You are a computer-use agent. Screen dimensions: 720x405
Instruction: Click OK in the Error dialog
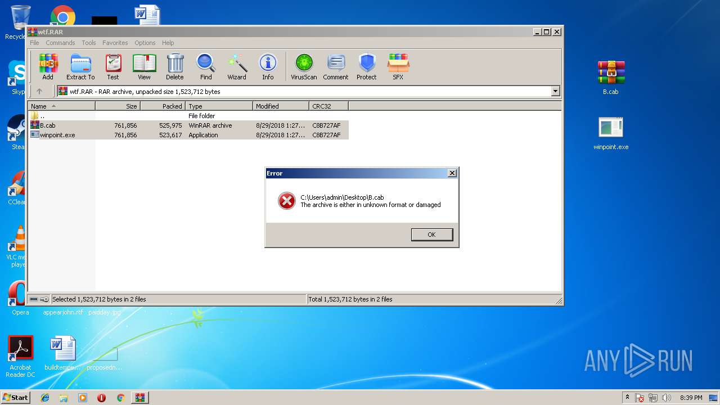tap(431, 235)
